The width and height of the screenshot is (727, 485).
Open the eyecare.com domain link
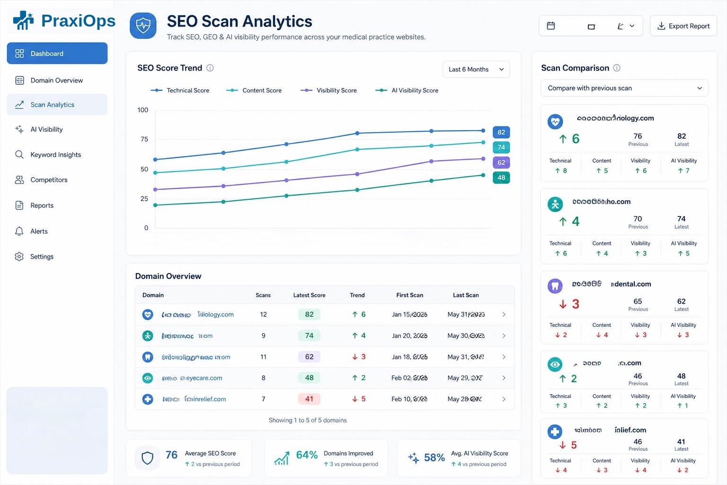point(192,378)
